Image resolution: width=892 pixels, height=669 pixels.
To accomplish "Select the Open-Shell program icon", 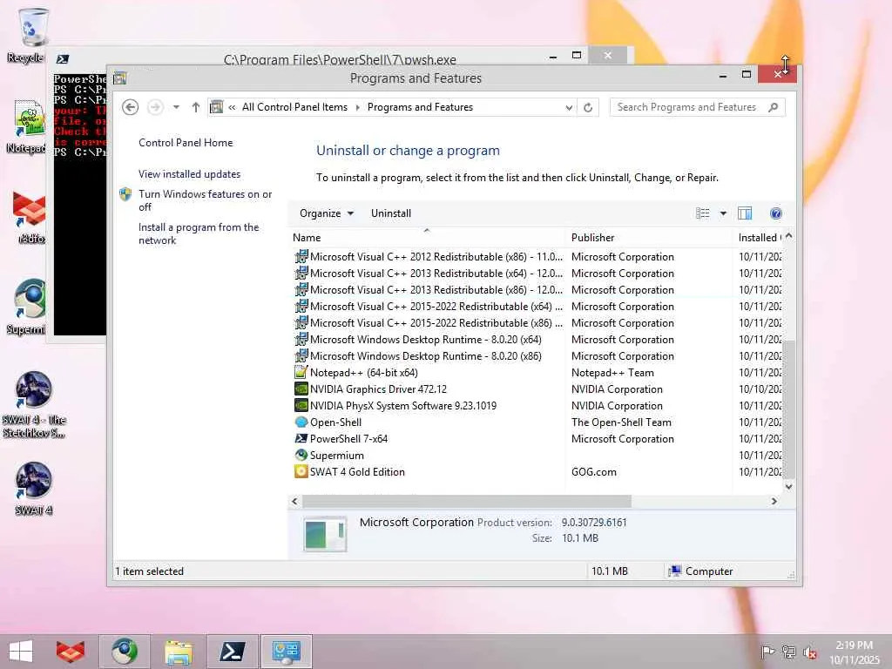I will (x=301, y=422).
